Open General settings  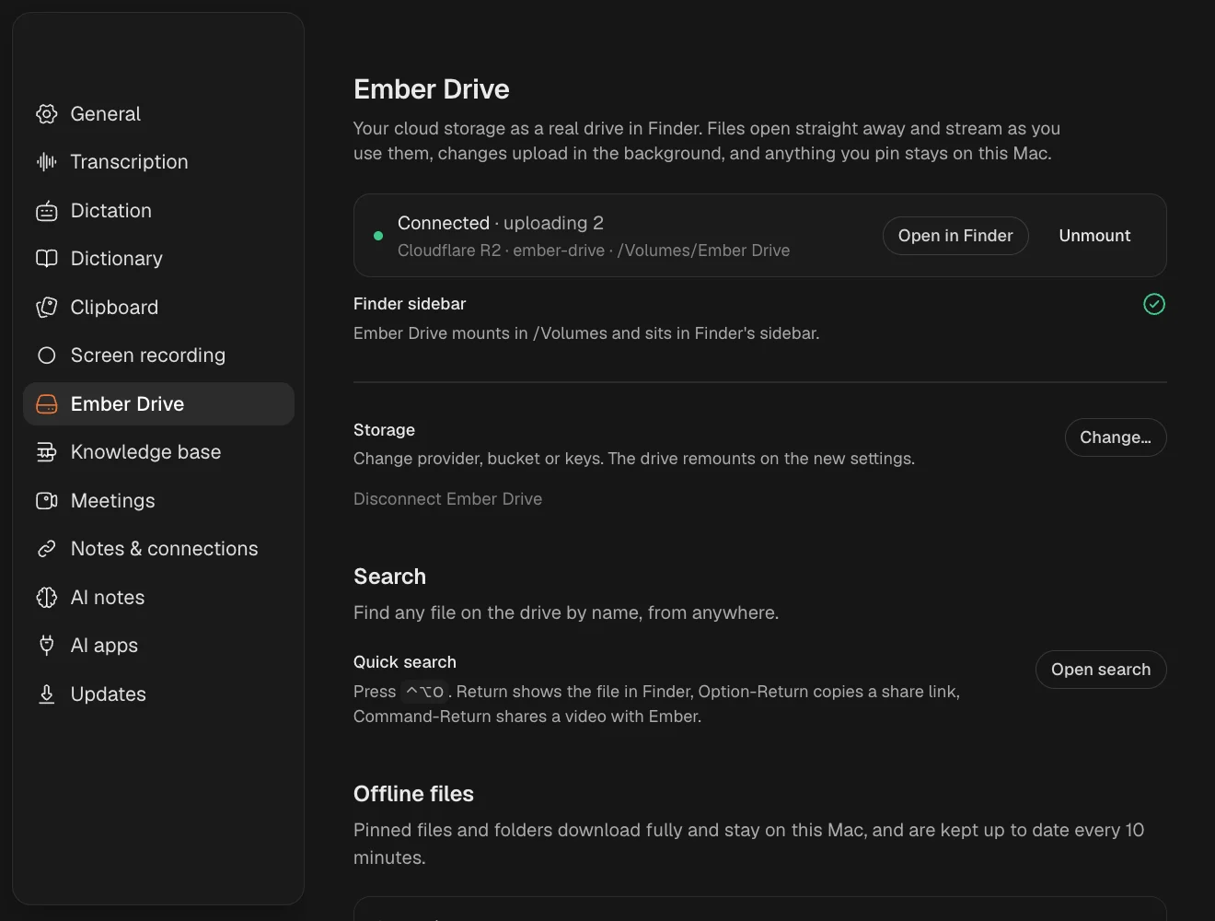pos(158,114)
